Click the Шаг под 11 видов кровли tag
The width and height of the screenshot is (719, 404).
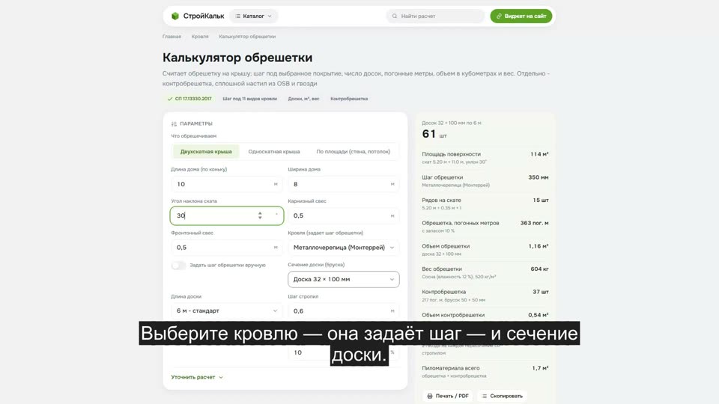coord(250,99)
